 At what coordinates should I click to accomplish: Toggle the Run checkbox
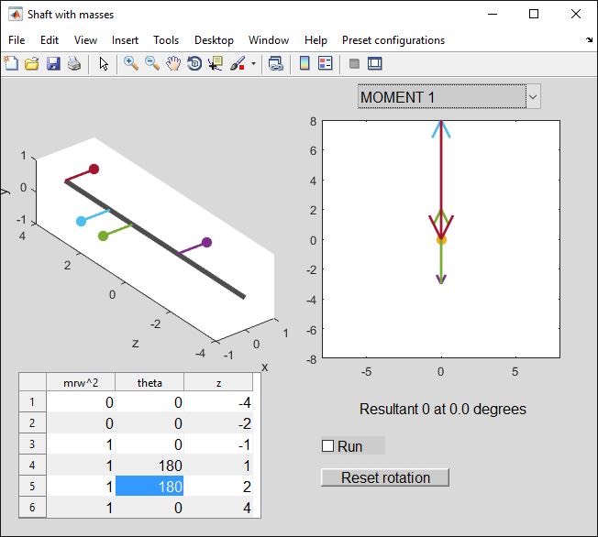[328, 446]
